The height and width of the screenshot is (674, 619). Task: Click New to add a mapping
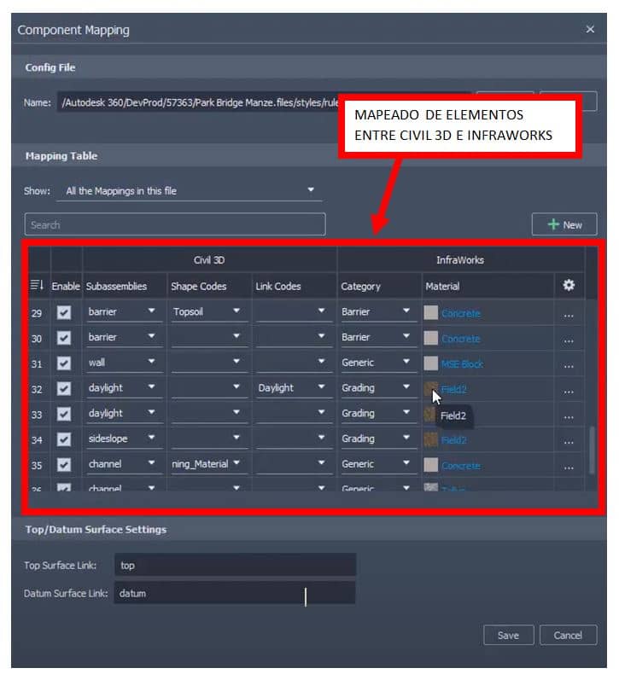tap(564, 224)
